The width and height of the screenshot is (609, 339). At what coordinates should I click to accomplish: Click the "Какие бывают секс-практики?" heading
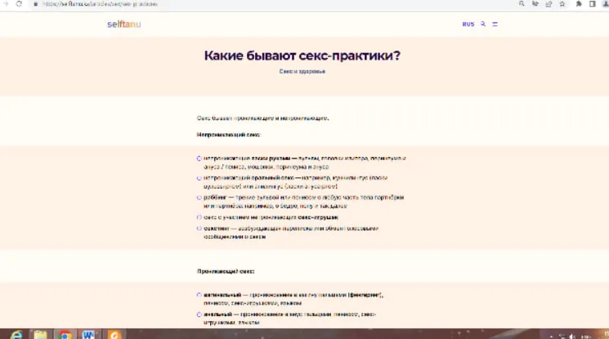point(302,56)
